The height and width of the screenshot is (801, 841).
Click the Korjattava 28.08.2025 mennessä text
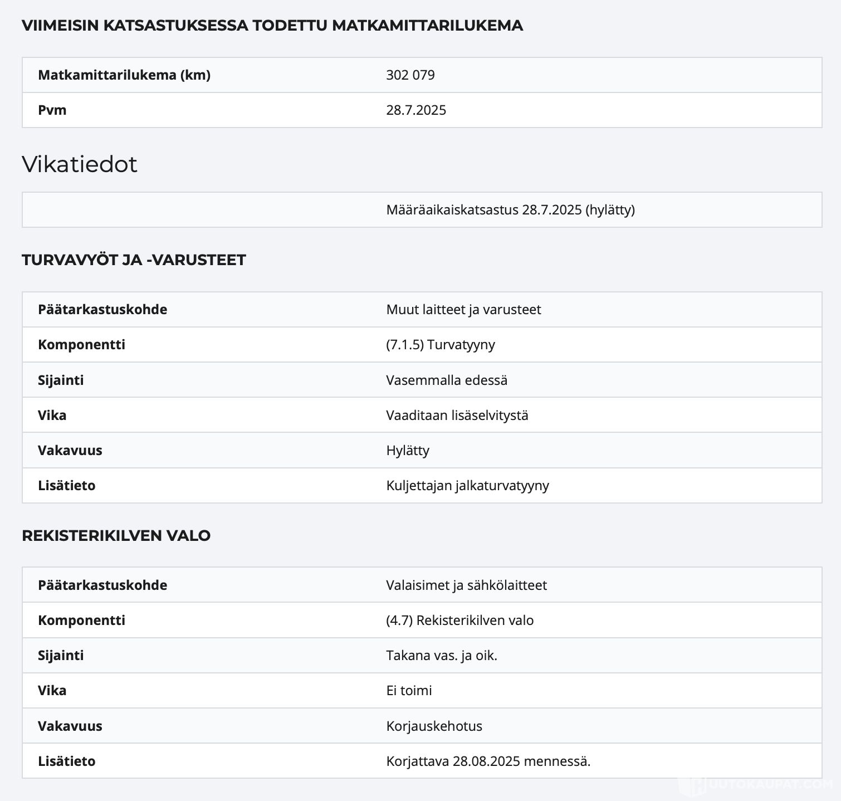(x=488, y=761)
